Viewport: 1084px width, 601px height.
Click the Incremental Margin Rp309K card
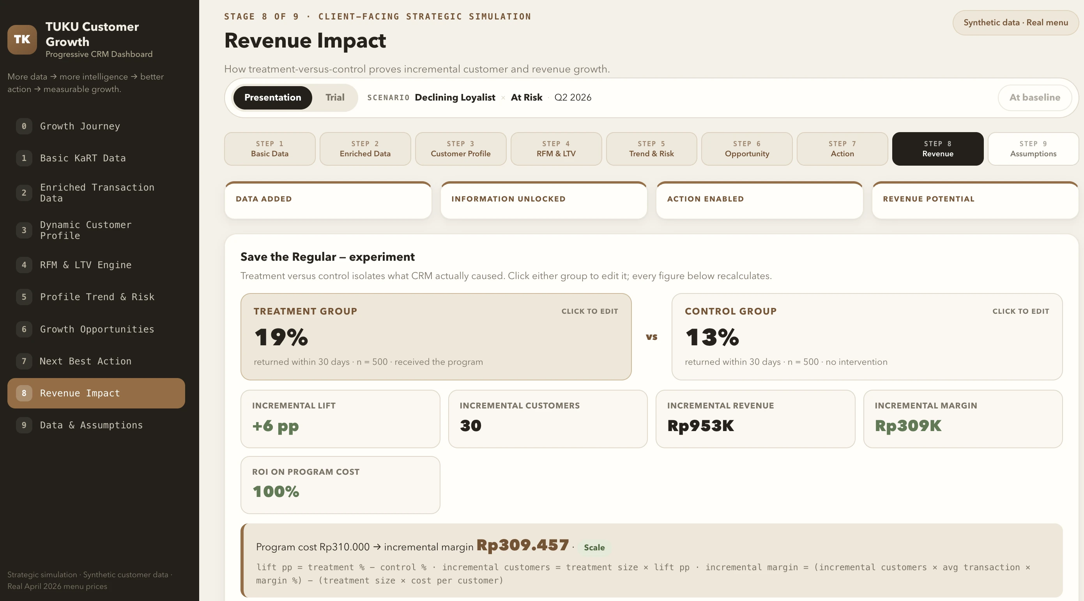click(963, 419)
